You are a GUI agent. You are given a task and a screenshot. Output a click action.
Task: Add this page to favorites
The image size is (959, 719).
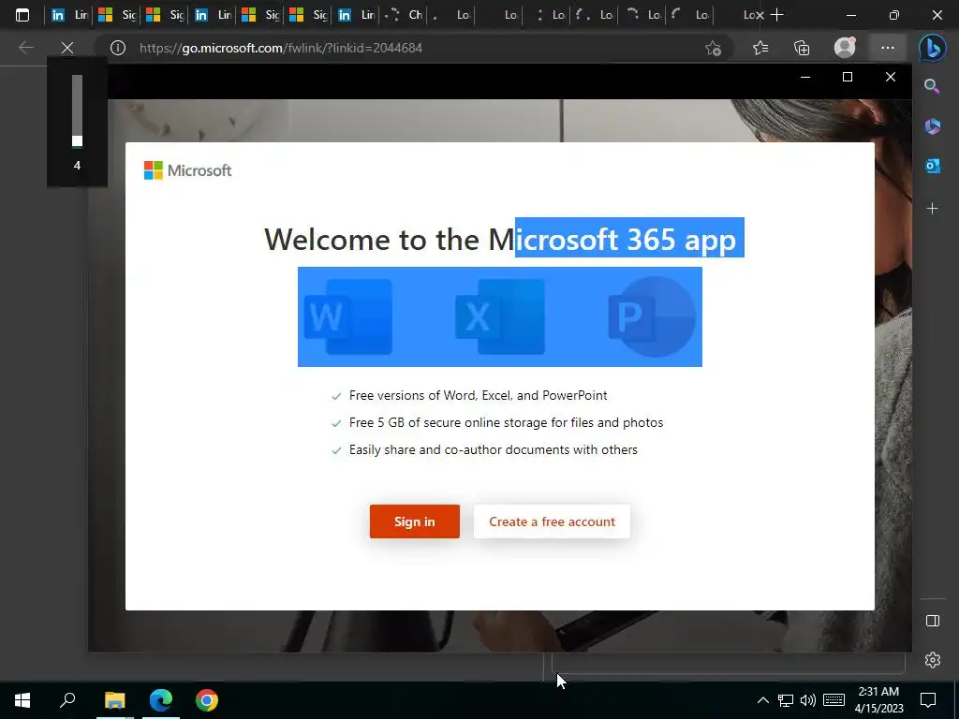(713, 48)
